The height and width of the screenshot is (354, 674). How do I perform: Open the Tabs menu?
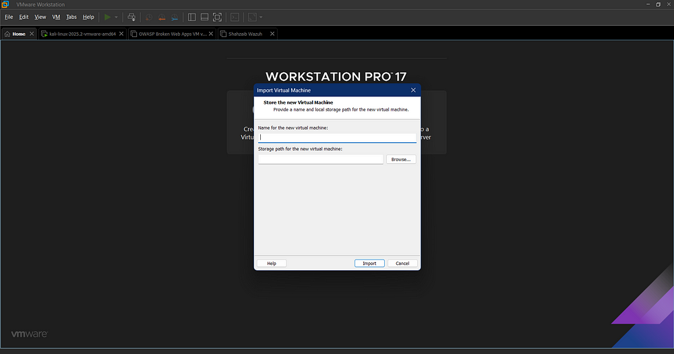[x=71, y=18]
